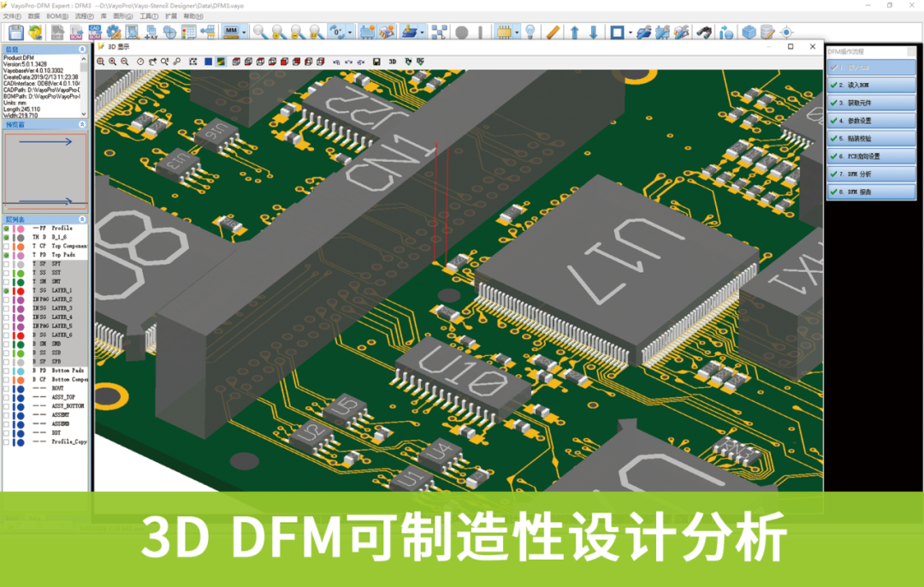Collapse the 信息 info panel
This screenshot has height=587, width=924.
coord(82,50)
